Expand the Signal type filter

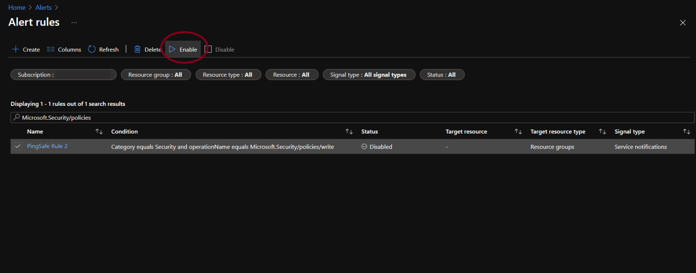(x=368, y=75)
